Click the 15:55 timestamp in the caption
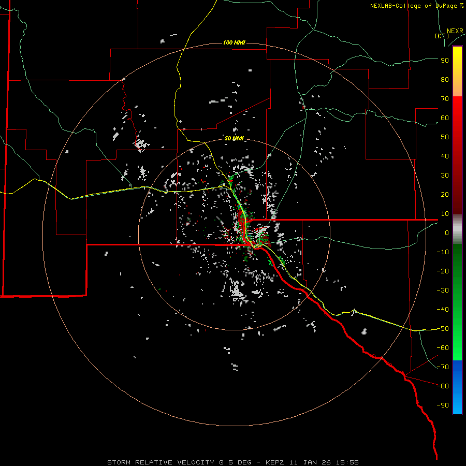This screenshot has width=466, height=466. tap(347, 462)
